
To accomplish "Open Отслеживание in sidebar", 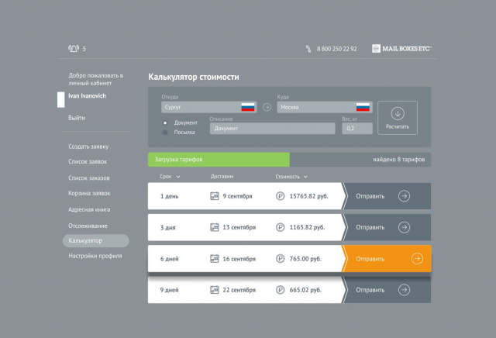I will (x=88, y=226).
